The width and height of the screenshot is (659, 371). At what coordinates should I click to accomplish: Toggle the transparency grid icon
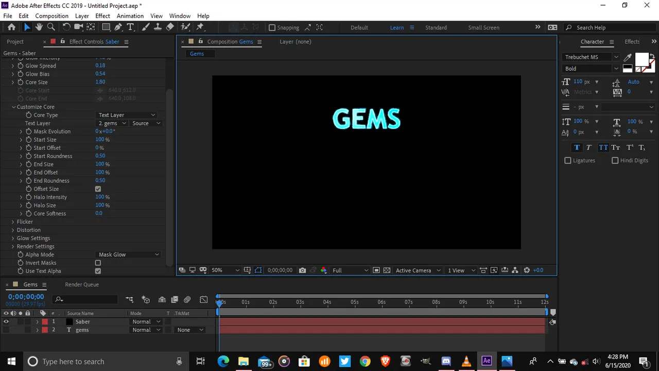pos(387,270)
